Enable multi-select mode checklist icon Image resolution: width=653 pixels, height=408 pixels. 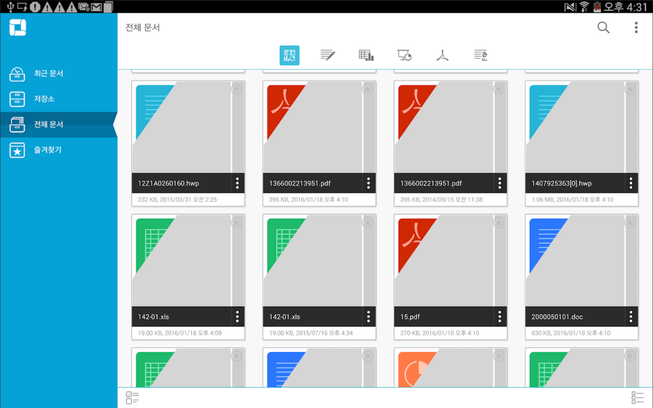pos(132,397)
